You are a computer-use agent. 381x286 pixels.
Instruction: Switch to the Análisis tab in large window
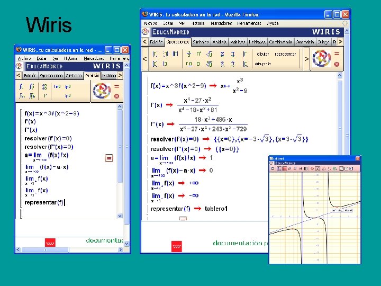point(220,42)
